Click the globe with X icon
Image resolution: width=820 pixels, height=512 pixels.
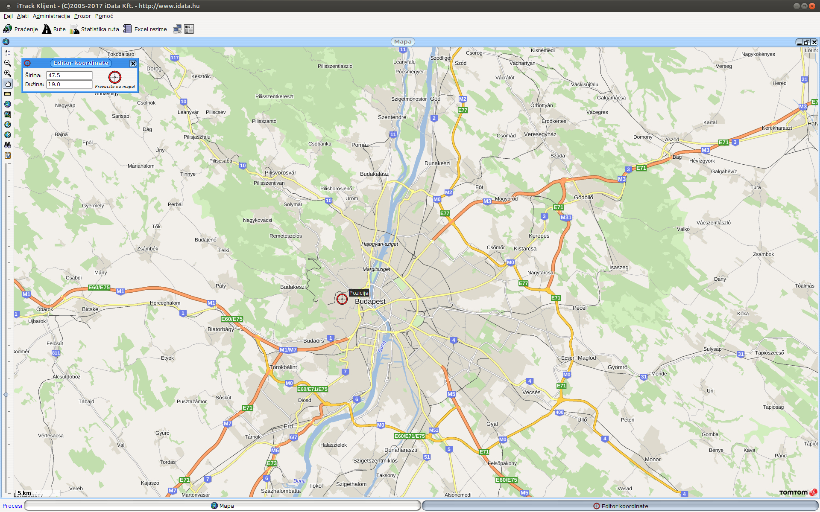[x=7, y=135]
